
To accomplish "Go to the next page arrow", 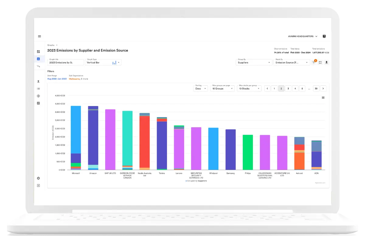I will [323, 89].
